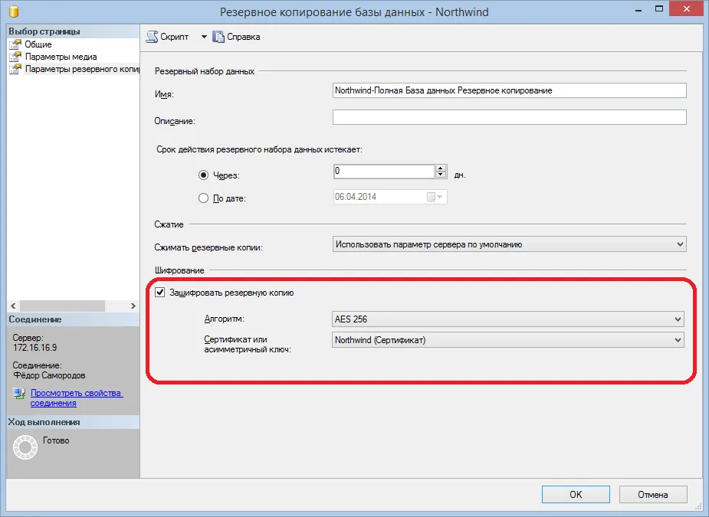Click the icon beside 'Параметры медиа'
Screen dimensions: 709x517
(x=15, y=57)
